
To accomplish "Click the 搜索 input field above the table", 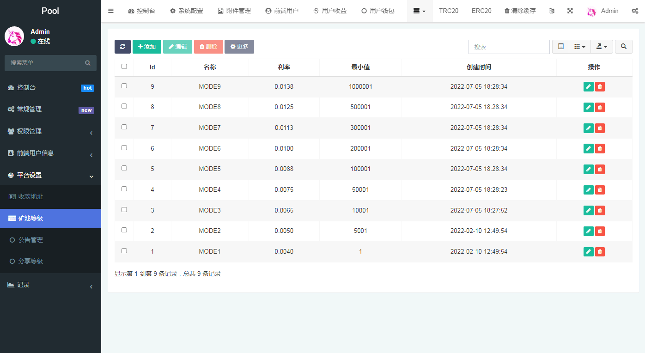I will click(x=509, y=47).
